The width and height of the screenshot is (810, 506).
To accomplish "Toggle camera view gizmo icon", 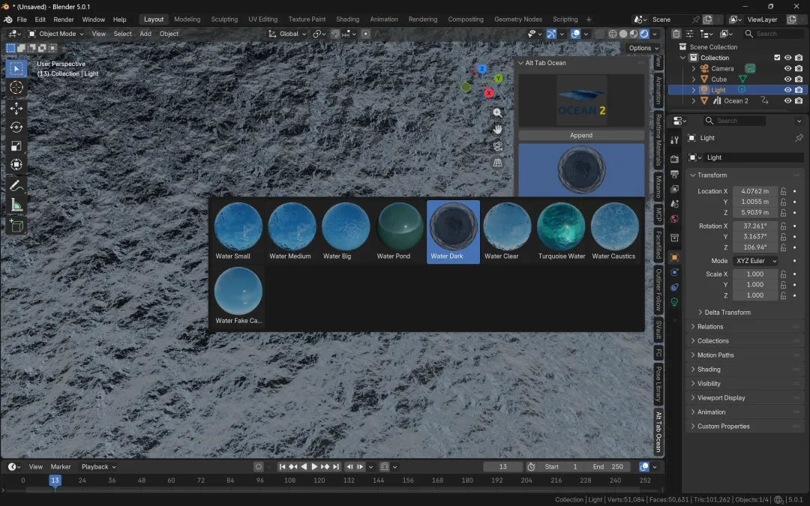I will (x=497, y=146).
